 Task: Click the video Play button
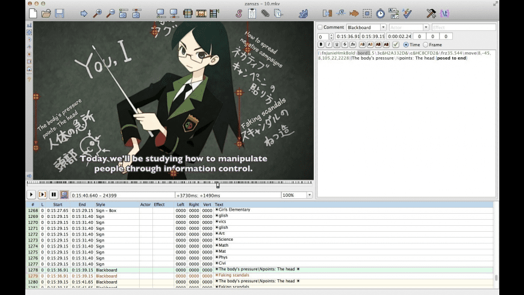coord(31,194)
